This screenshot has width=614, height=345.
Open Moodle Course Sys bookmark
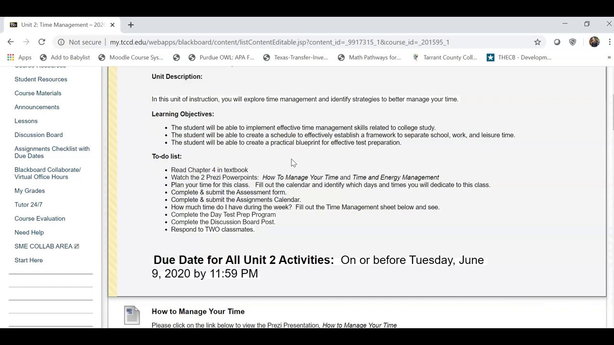tap(130, 57)
